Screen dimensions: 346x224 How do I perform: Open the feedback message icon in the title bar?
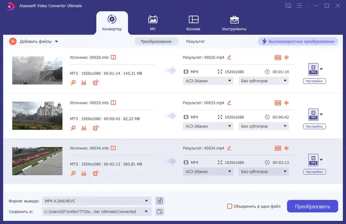288,6
